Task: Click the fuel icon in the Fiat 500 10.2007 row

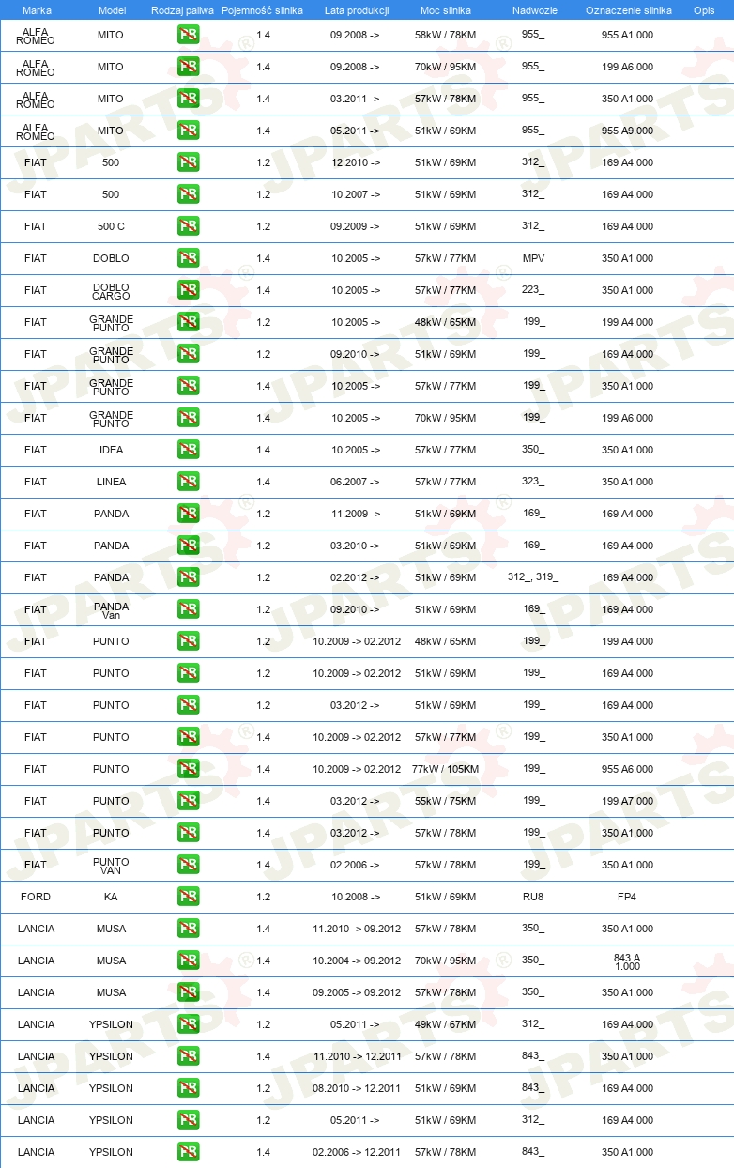Action: click(x=188, y=194)
